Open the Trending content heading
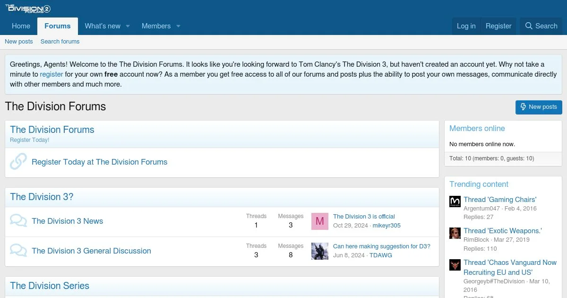Image resolution: width=567 pixels, height=298 pixels. point(479,184)
